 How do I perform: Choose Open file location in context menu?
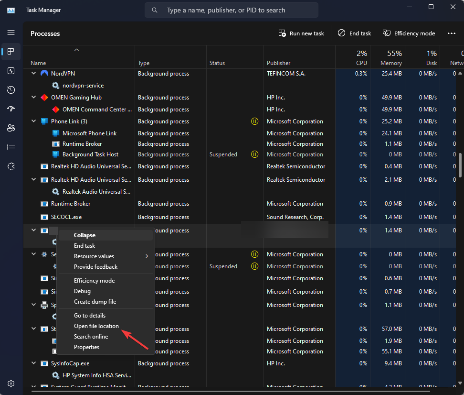point(106,326)
